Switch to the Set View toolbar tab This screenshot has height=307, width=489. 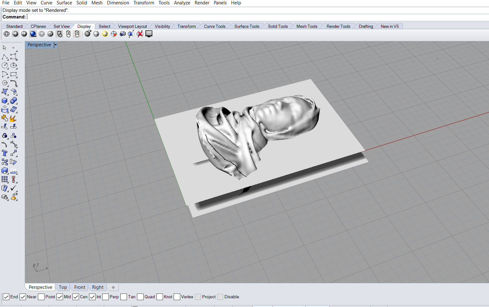click(61, 26)
